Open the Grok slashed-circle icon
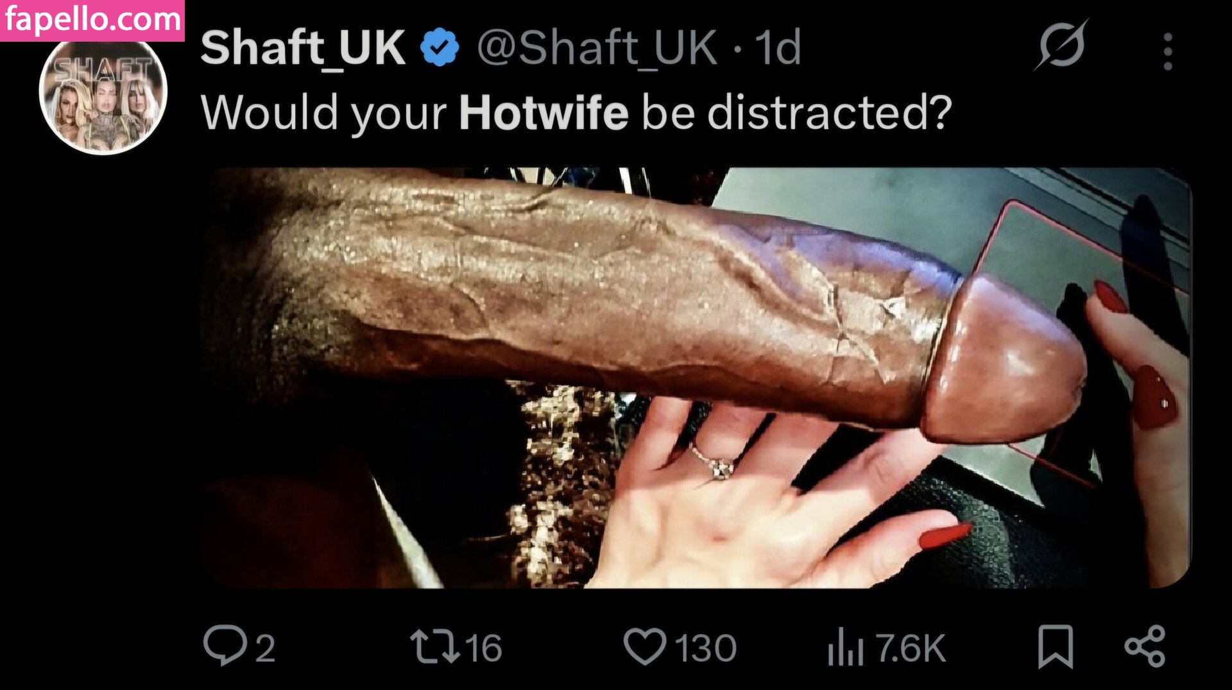The image size is (1232, 690). pyautogui.click(x=1061, y=45)
